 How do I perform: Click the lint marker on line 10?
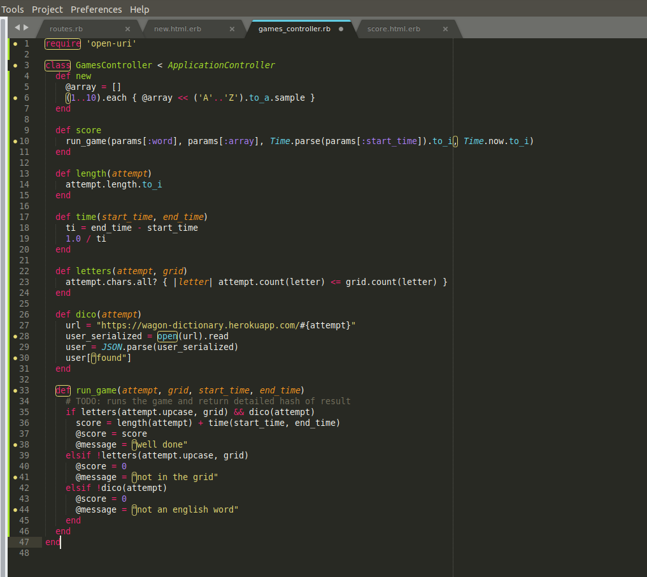[x=15, y=142]
